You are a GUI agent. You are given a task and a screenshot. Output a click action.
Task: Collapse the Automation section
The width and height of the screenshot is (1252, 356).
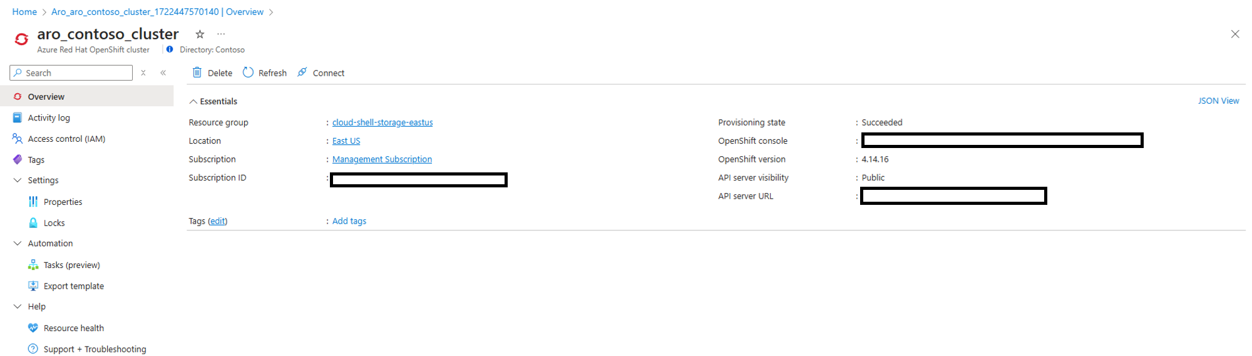18,244
